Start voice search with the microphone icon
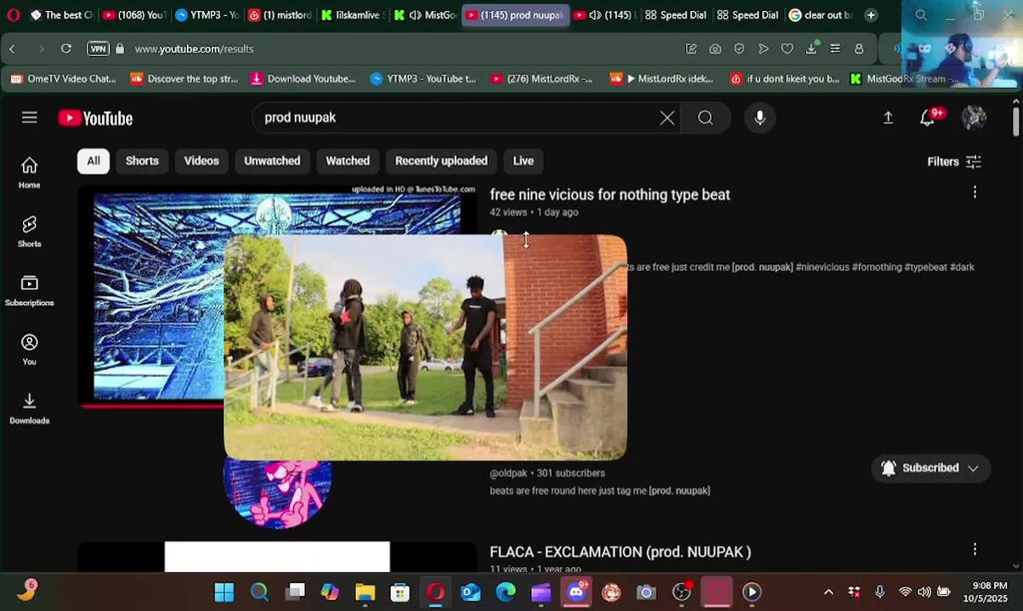This screenshot has width=1023, height=611. 760,118
